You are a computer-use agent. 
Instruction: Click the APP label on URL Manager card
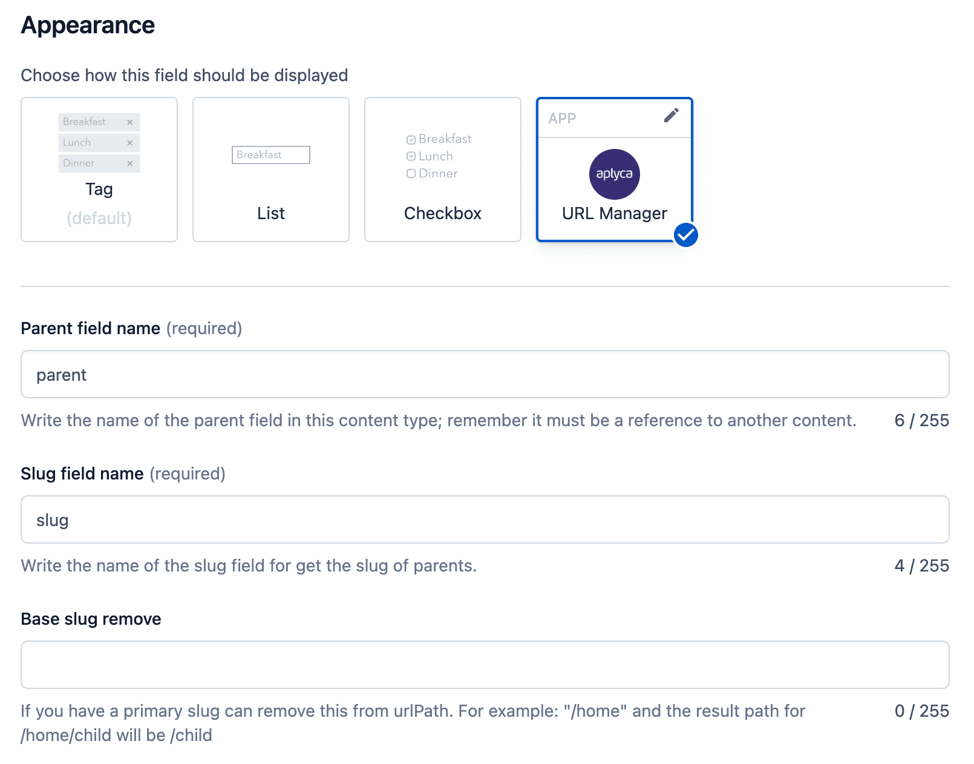tap(562, 119)
